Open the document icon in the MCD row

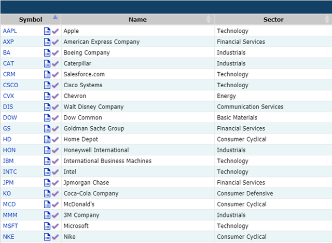[47, 204]
